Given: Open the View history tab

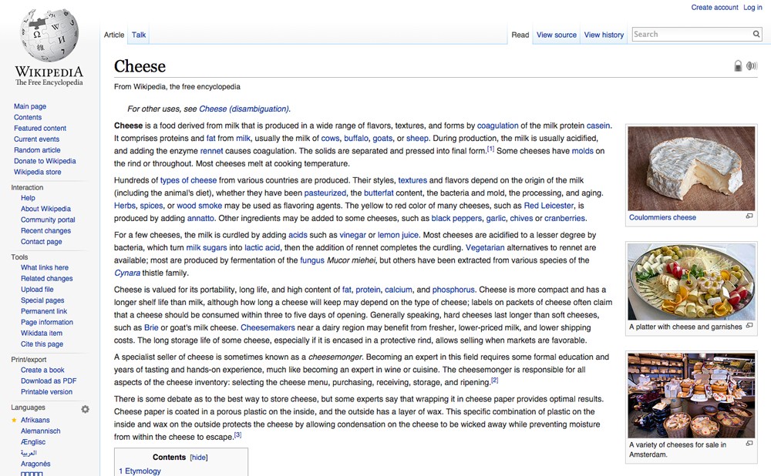Looking at the screenshot, I should tap(604, 35).
